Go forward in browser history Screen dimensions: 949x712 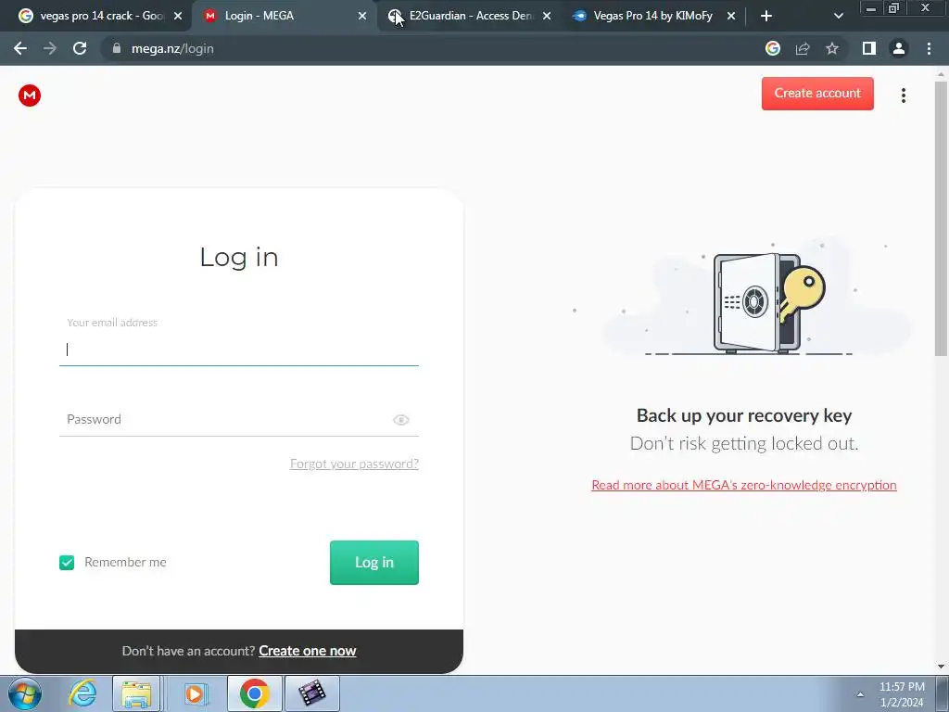(x=50, y=48)
